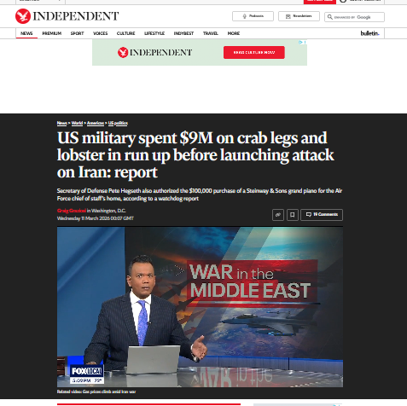The height and width of the screenshot is (406, 407).
Task: Open the Lifestyle section
Action: pos(154,33)
